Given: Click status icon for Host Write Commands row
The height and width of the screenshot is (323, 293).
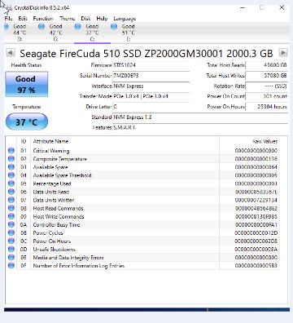Looking at the screenshot, I should pyautogui.click(x=11, y=216).
